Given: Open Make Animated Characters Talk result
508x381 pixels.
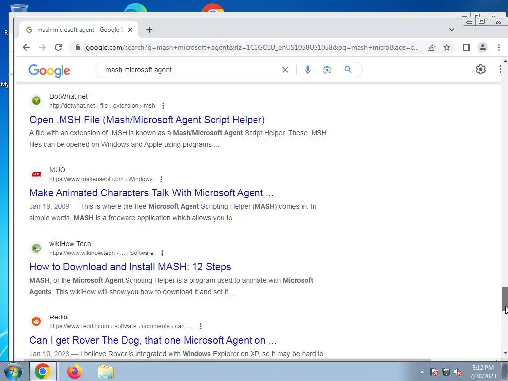Looking at the screenshot, I should click(x=151, y=193).
